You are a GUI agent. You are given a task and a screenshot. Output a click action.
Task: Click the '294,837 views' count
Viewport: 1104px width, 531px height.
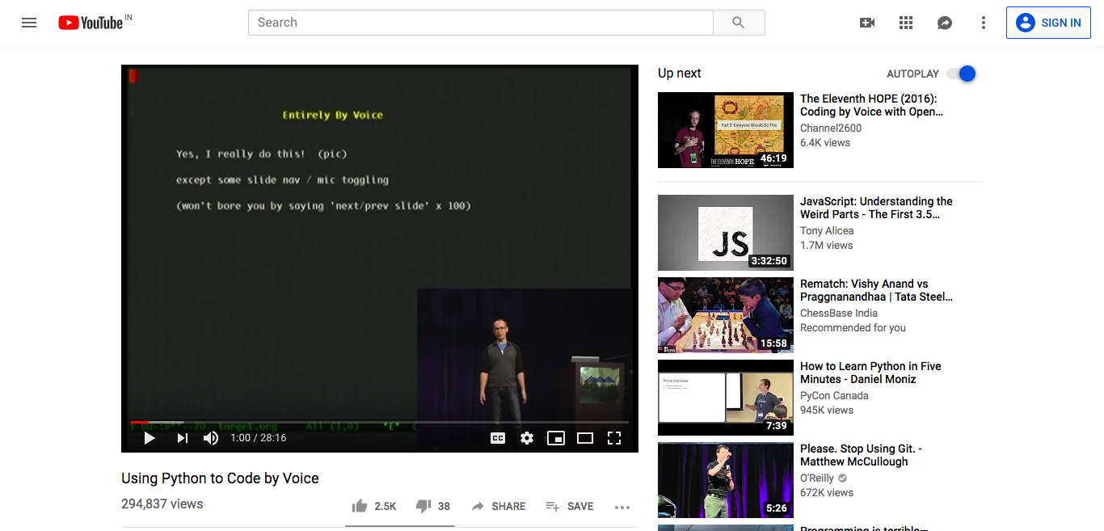(162, 504)
